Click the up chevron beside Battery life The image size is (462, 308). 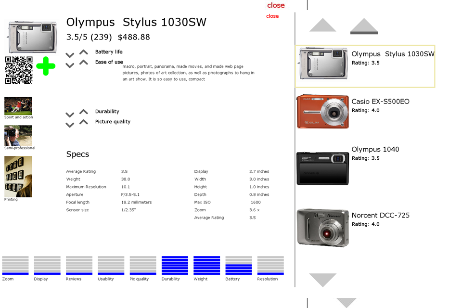[x=84, y=52]
